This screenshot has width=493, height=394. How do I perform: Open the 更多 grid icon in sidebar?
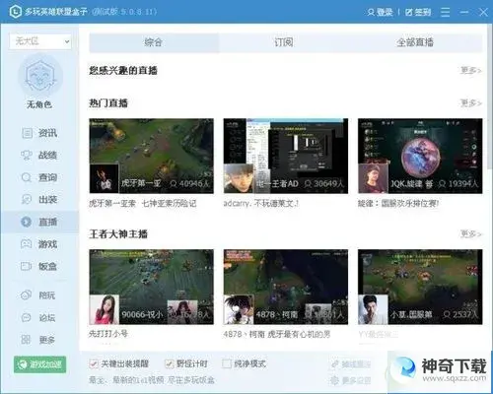[27, 340]
